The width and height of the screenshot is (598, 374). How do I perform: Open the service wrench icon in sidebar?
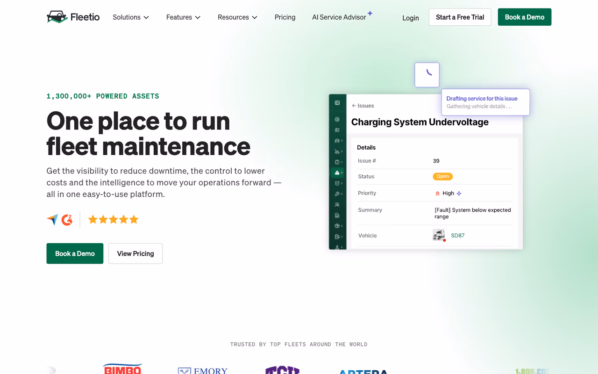[x=337, y=194]
